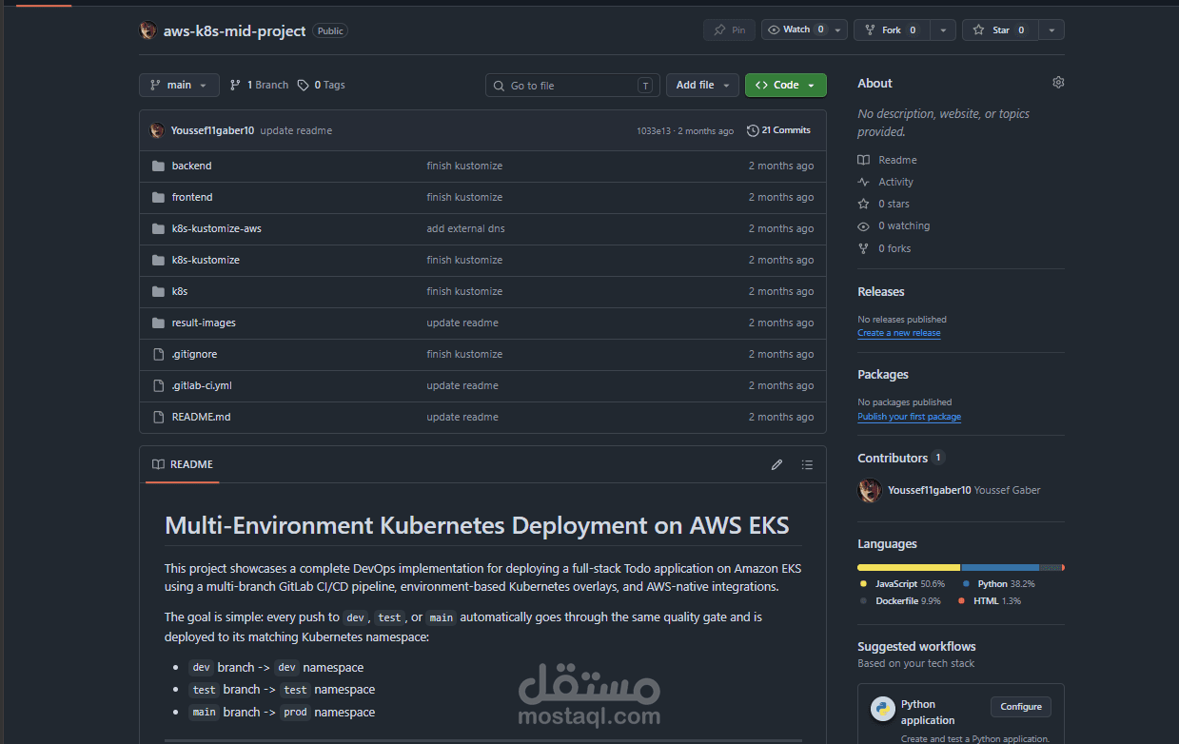Click Publish your first package link
The image size is (1179, 744).
click(909, 417)
